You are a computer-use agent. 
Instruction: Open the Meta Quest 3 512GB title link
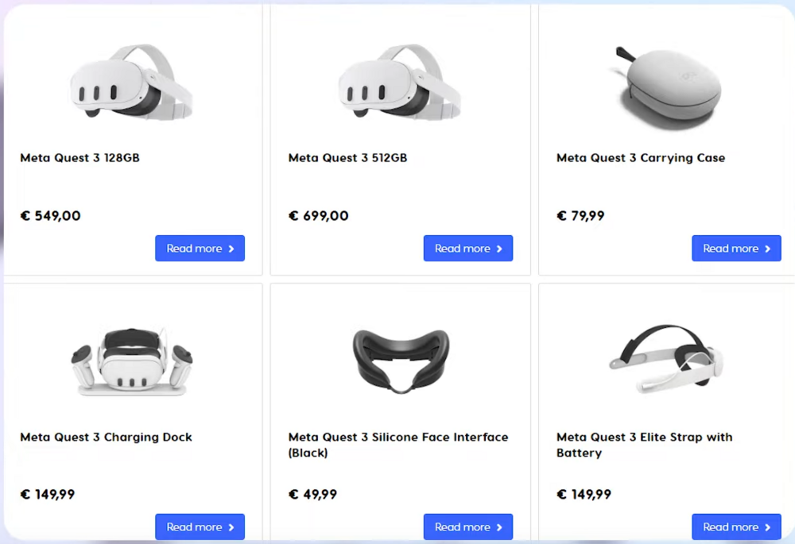pos(347,158)
